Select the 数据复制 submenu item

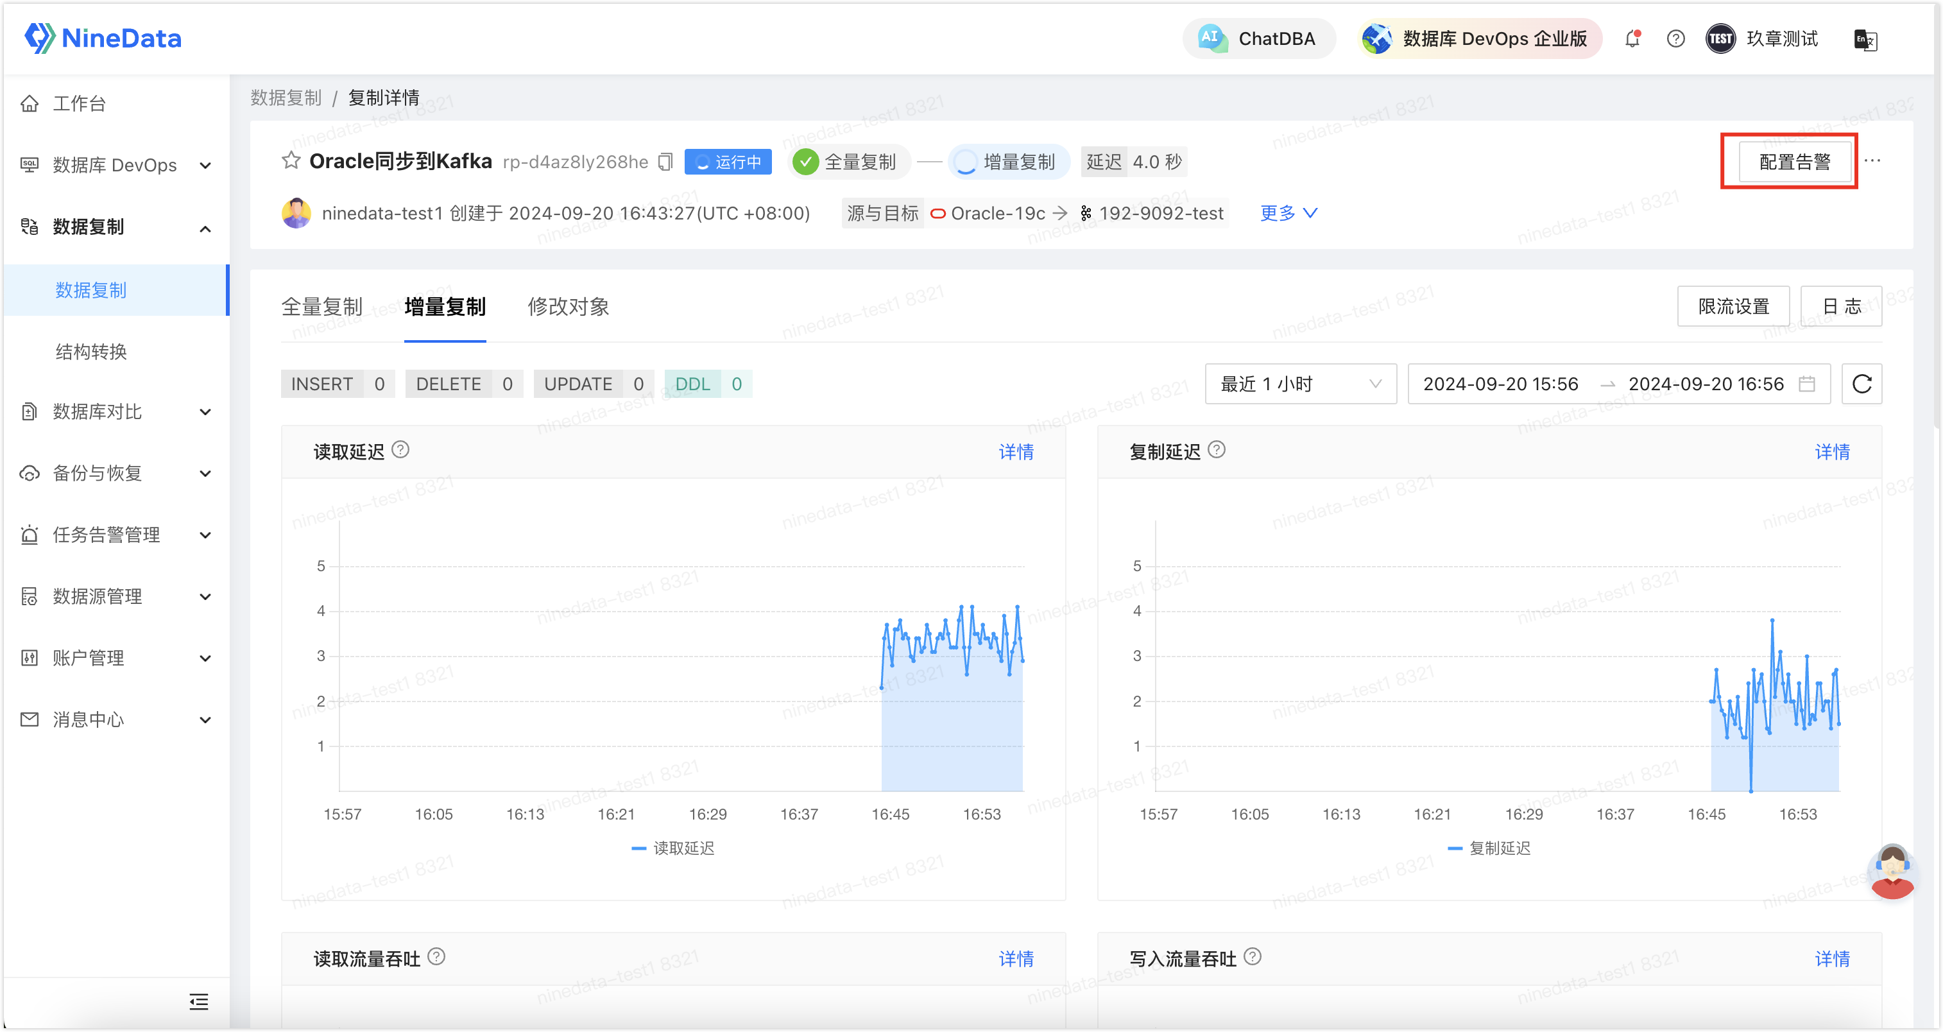coord(116,289)
